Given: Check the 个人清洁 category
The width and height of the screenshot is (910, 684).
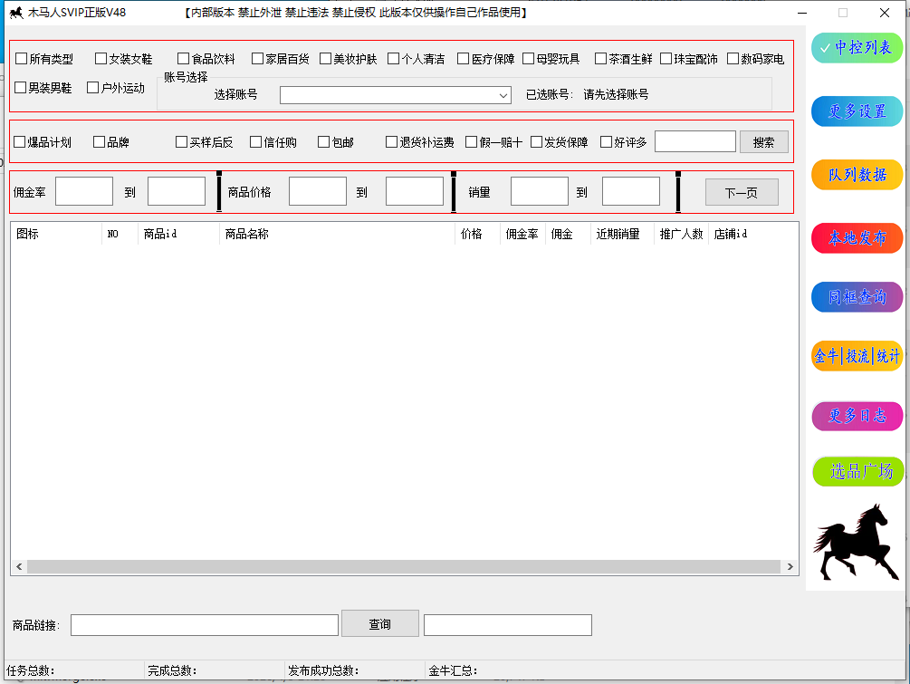Looking at the screenshot, I should click(394, 59).
